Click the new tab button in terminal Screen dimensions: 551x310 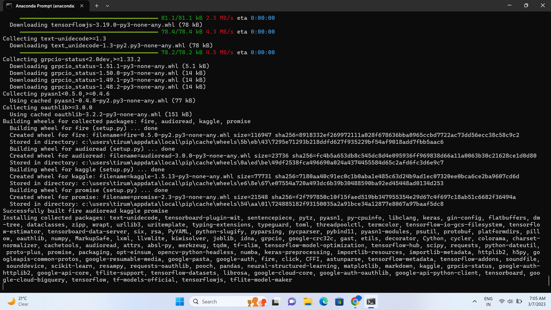point(96,6)
